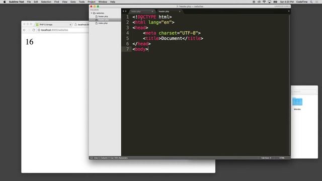
Task: Click the previous tab arrow in Sublime
Action: coord(123,11)
